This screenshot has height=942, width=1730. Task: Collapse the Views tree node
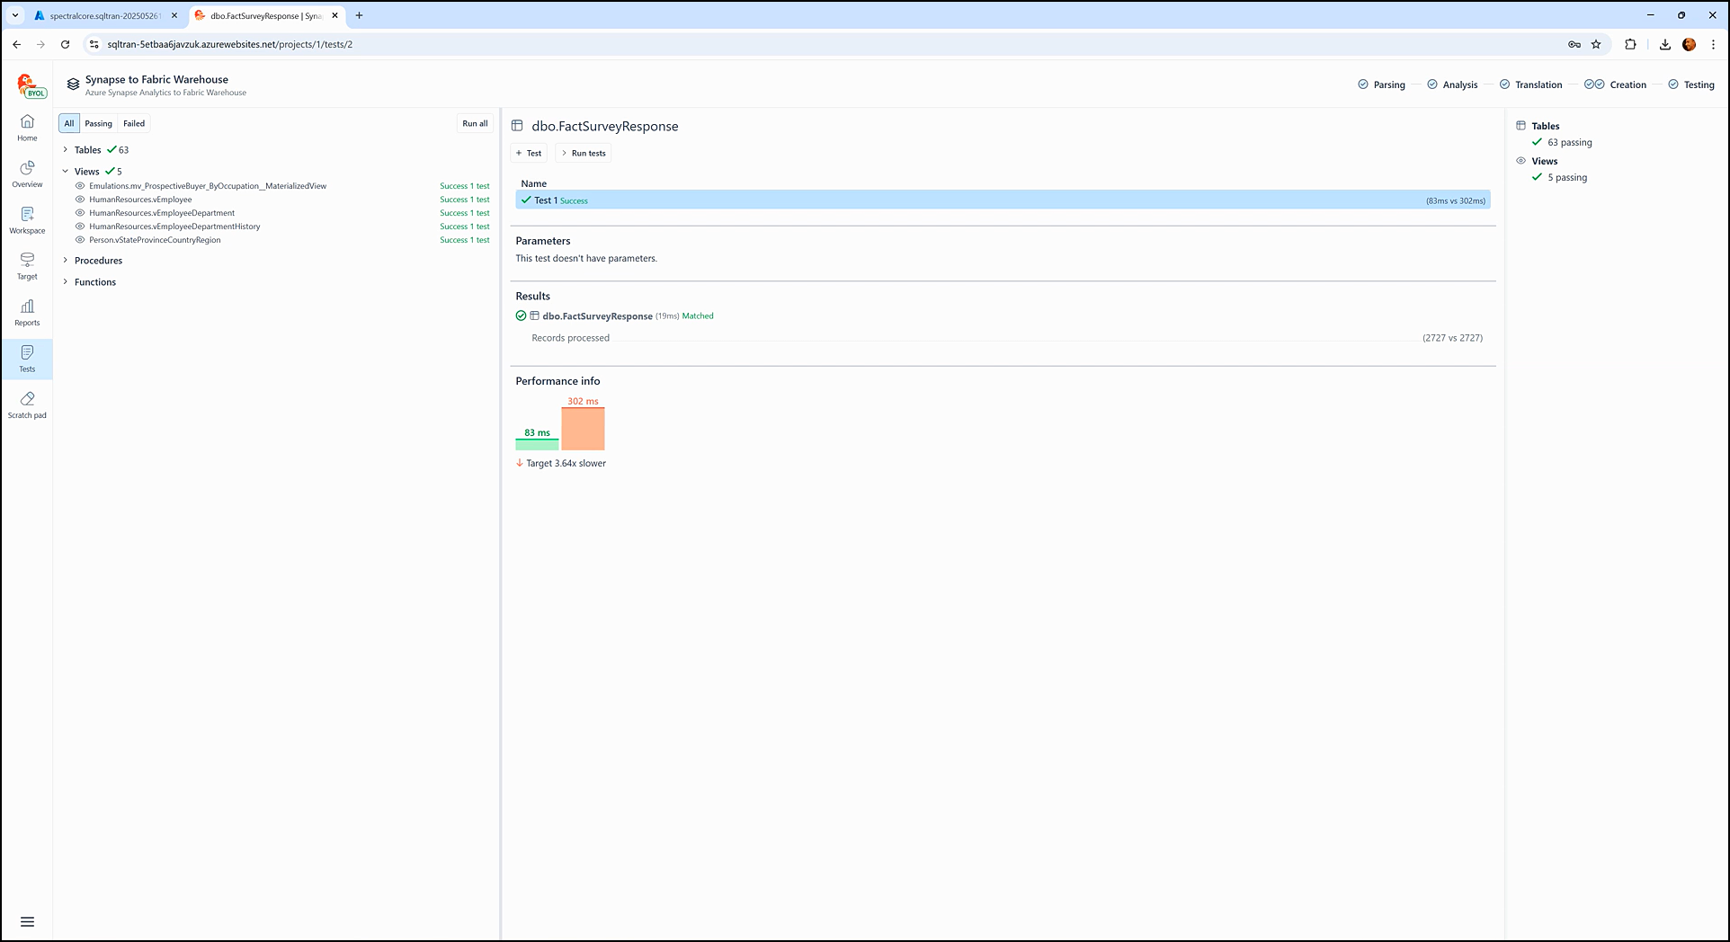tap(66, 172)
